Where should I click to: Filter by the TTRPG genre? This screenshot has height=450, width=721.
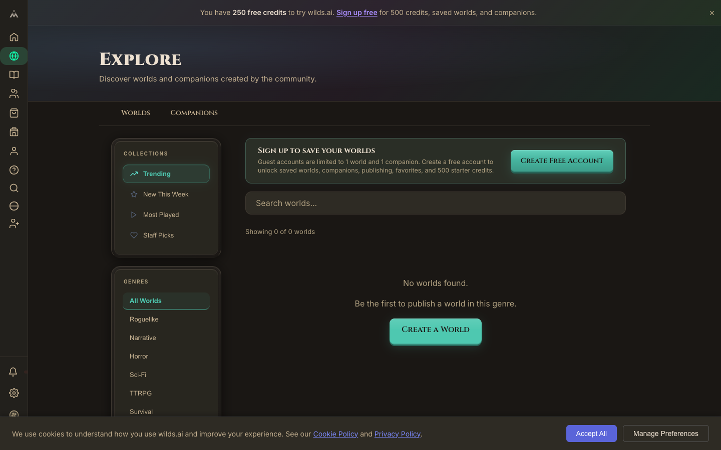pyautogui.click(x=166, y=393)
